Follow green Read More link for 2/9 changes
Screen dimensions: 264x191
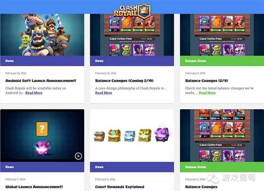coord(207,93)
